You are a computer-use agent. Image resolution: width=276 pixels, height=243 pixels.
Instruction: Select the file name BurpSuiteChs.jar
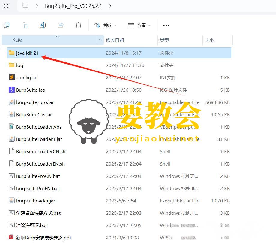[x=34, y=115]
